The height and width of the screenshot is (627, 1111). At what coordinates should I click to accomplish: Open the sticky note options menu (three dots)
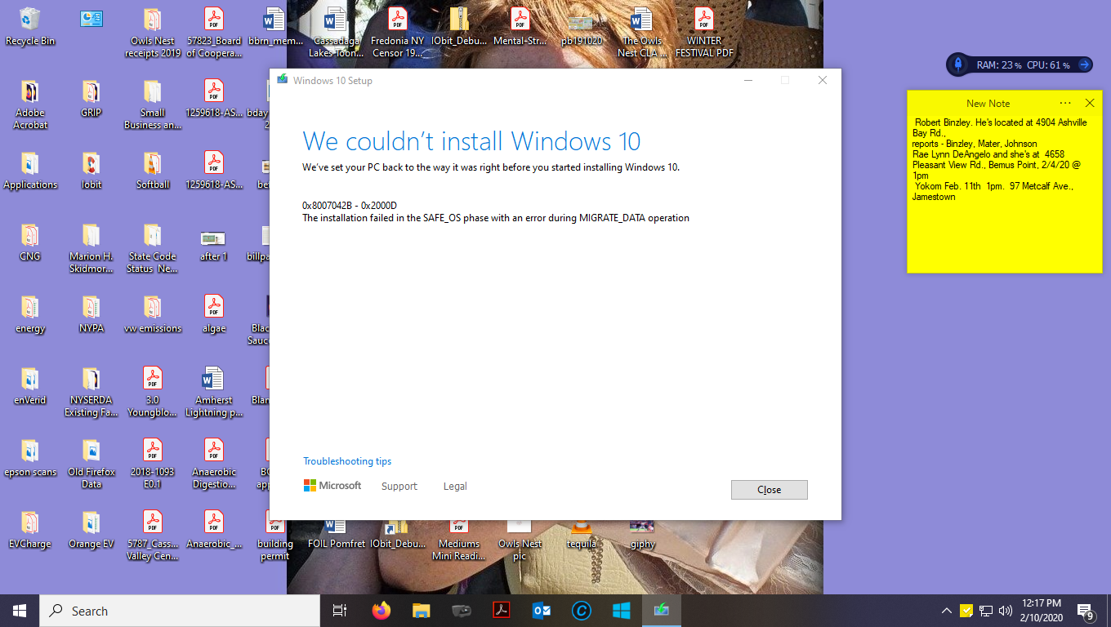tap(1065, 103)
